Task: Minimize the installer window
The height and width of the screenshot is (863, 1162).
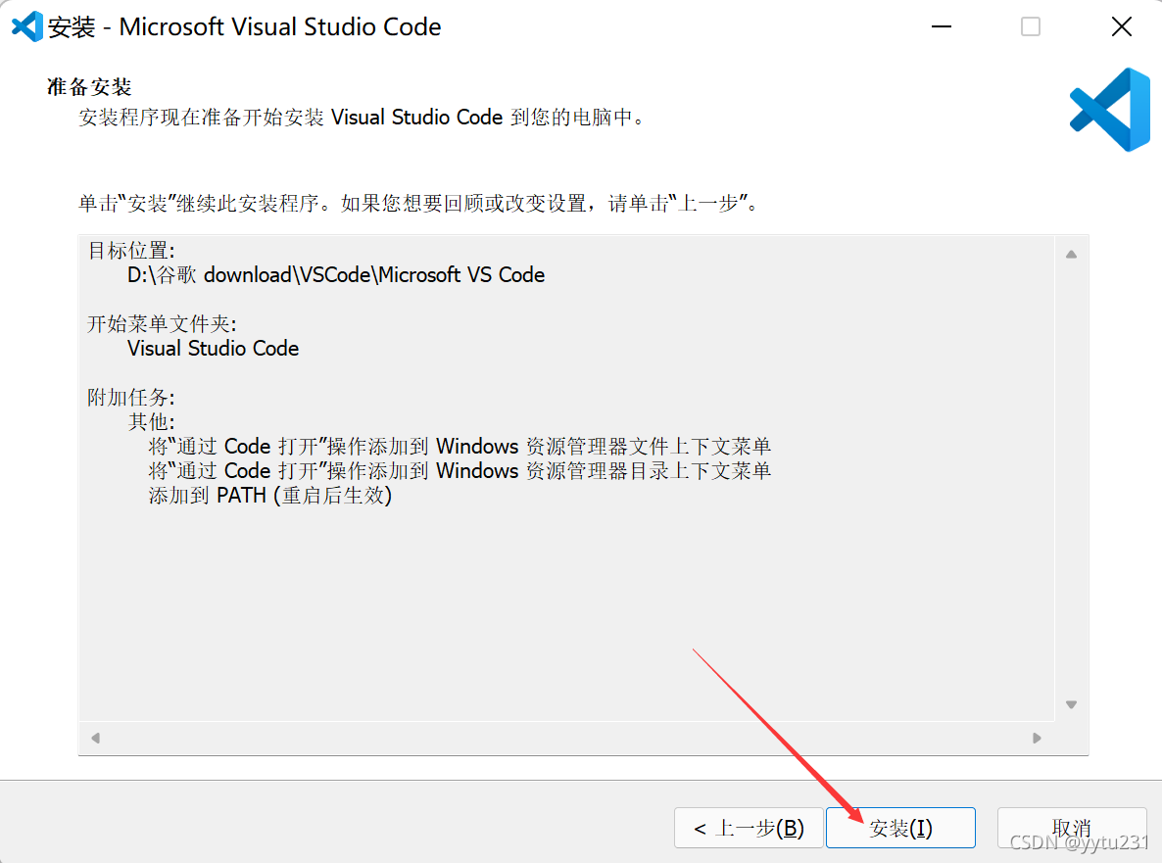Action: 942,26
